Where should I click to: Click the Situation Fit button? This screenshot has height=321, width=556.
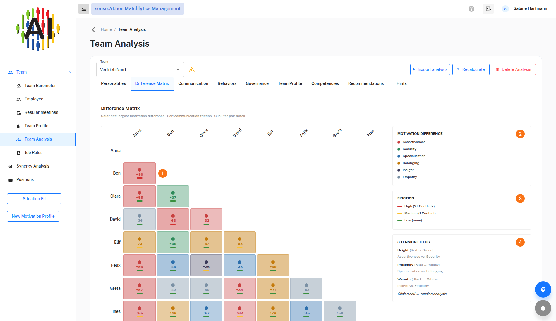coord(34,199)
